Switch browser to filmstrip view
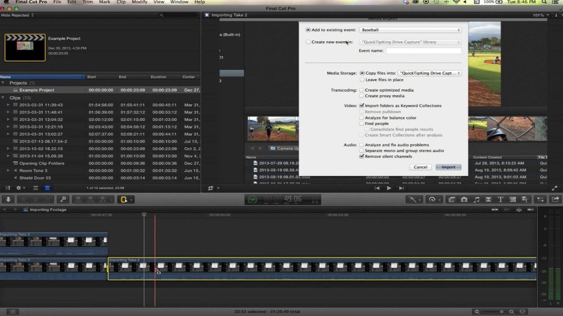Viewport: 563px width, 316px height. 36,188
